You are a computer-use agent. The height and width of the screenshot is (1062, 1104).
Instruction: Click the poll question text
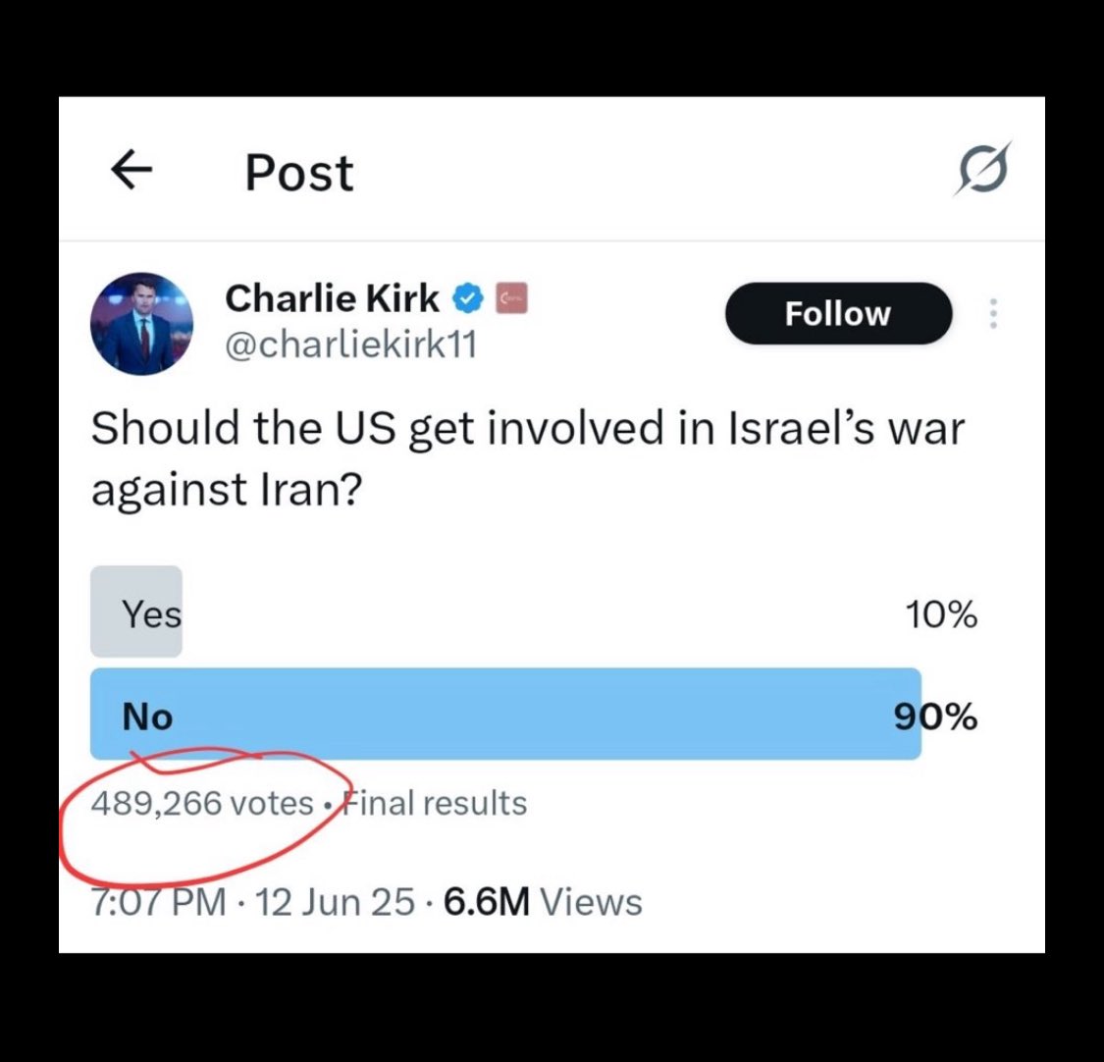click(527, 458)
